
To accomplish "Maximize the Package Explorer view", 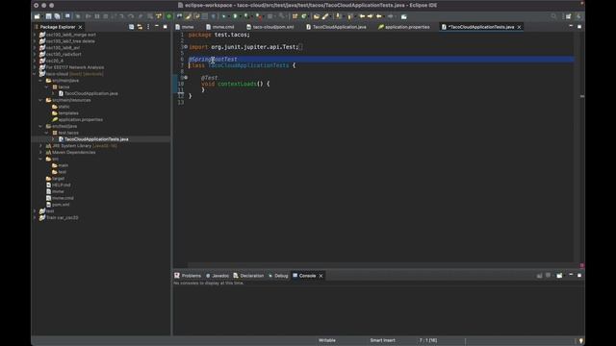I will click(x=165, y=26).
